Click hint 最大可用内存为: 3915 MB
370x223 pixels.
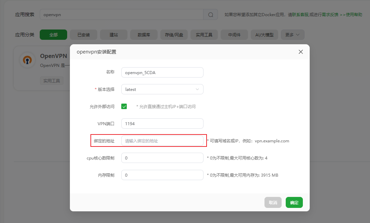coord(243,175)
